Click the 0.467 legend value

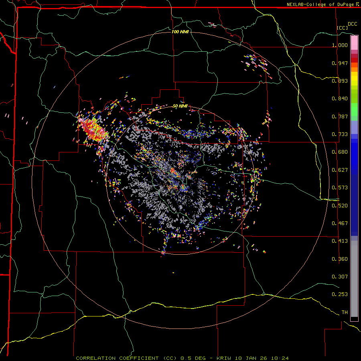pos(340,223)
